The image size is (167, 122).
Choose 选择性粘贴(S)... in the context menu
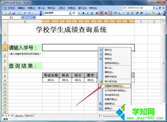point(115,63)
